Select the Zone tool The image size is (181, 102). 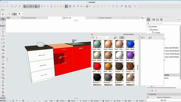point(3,71)
